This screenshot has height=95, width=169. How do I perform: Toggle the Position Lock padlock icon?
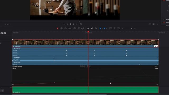(96, 28)
